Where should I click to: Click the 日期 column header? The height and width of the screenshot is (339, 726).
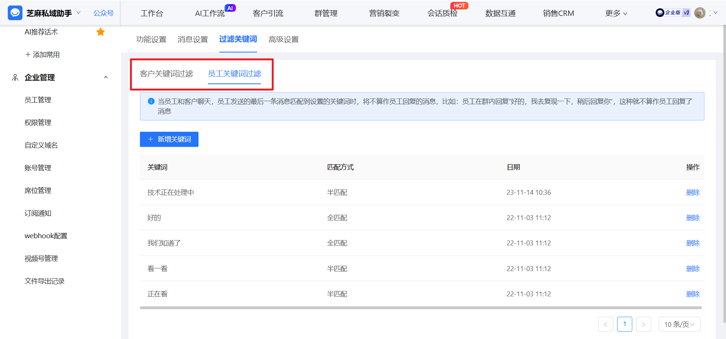(513, 167)
